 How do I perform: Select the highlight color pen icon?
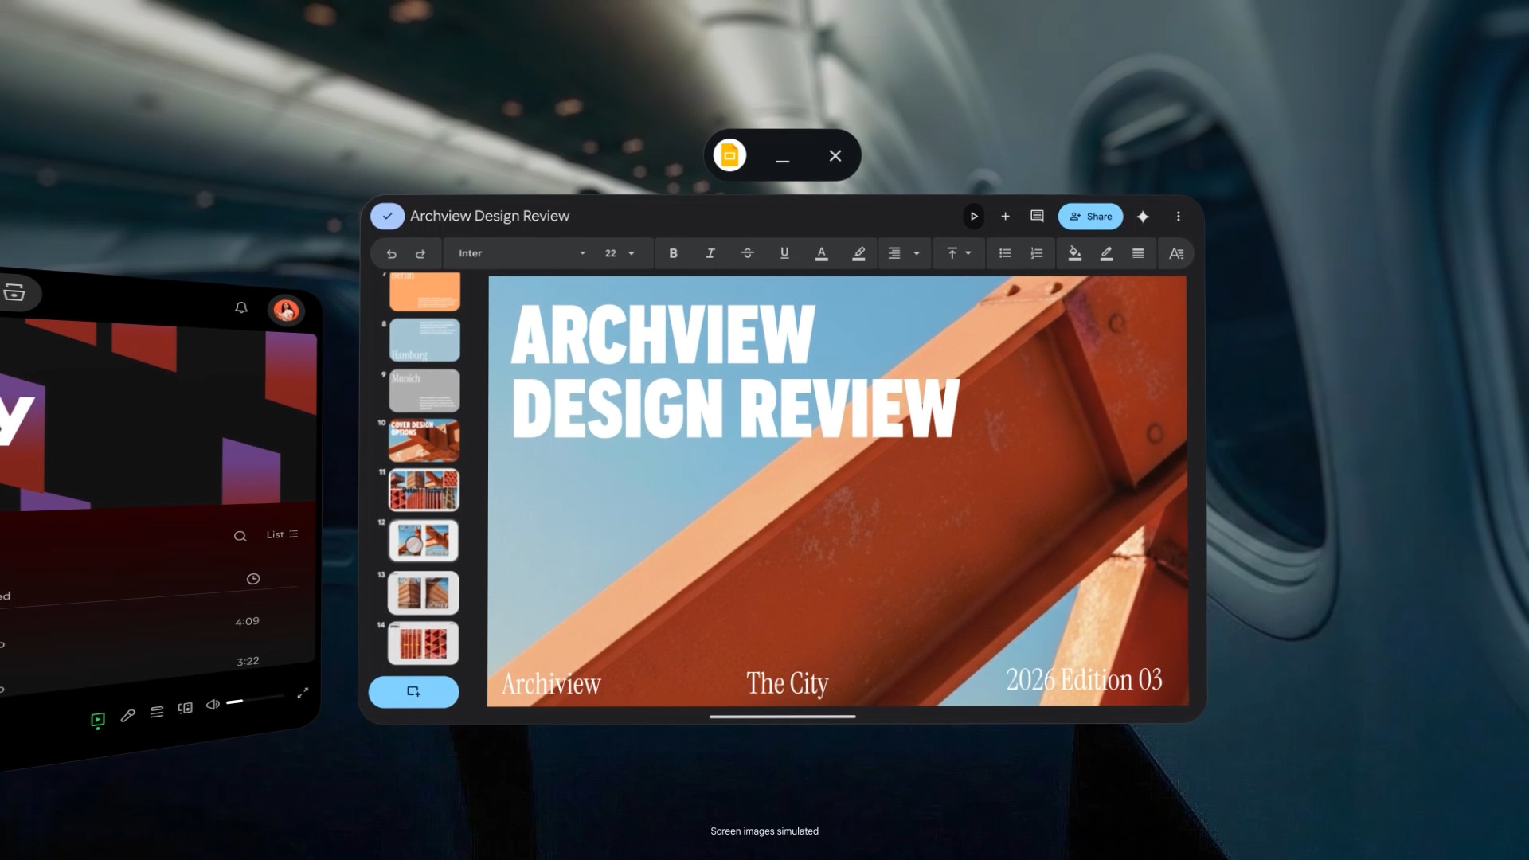[858, 253]
